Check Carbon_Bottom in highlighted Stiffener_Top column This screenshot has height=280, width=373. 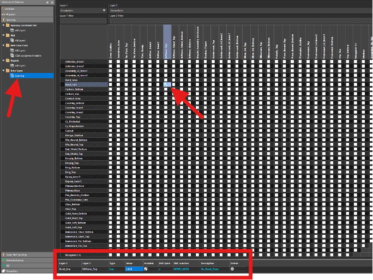166,89
